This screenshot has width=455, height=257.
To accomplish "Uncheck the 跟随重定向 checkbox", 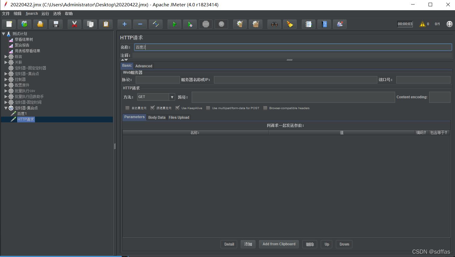I will [x=153, y=108].
